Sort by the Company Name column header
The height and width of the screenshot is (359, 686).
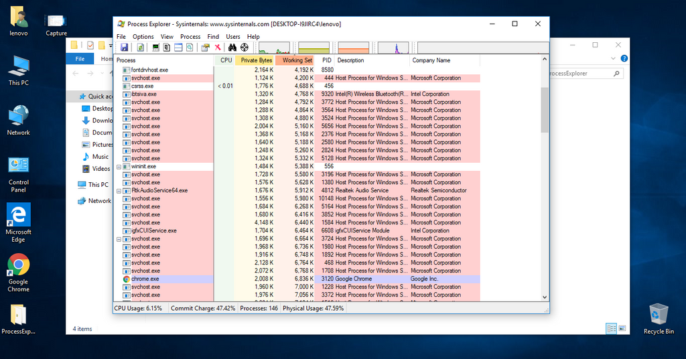445,60
